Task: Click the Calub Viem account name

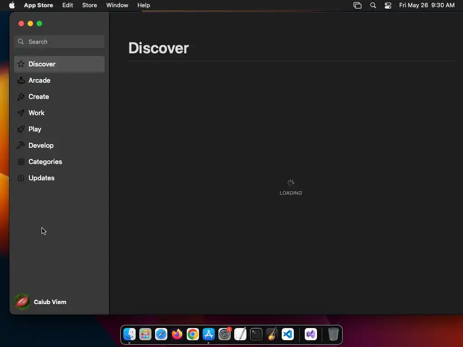Action: pos(50,302)
